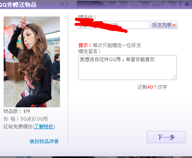Click the price text 0Q点|0.0Q币
Screen dimensions: 192x158
pyautogui.click(x=34, y=119)
